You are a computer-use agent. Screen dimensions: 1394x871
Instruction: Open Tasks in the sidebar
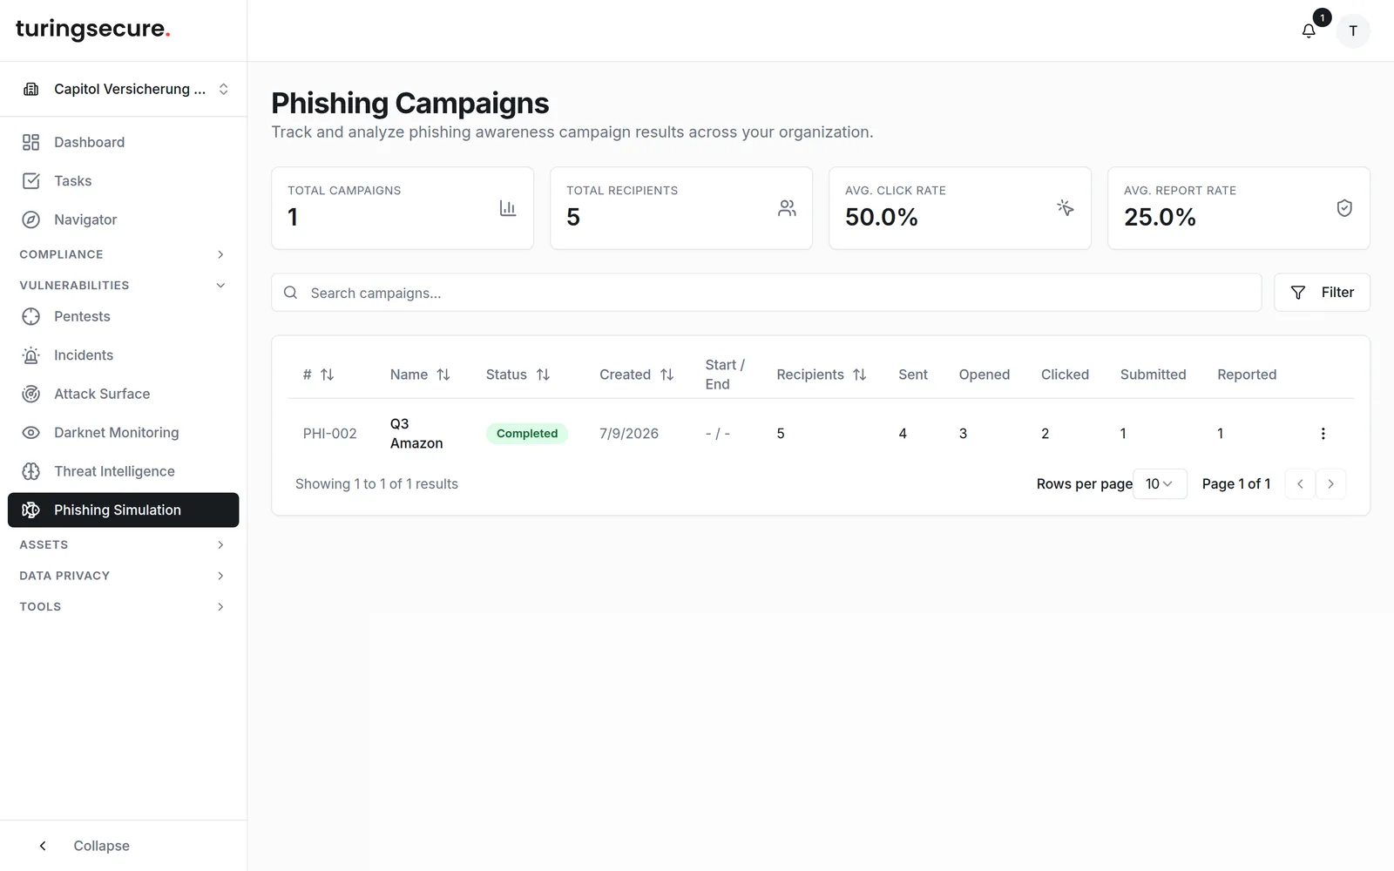pyautogui.click(x=124, y=181)
